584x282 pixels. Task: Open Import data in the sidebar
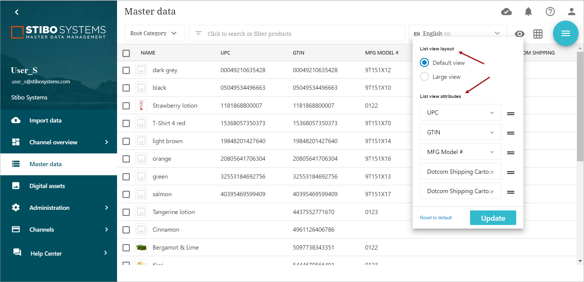[45, 120]
